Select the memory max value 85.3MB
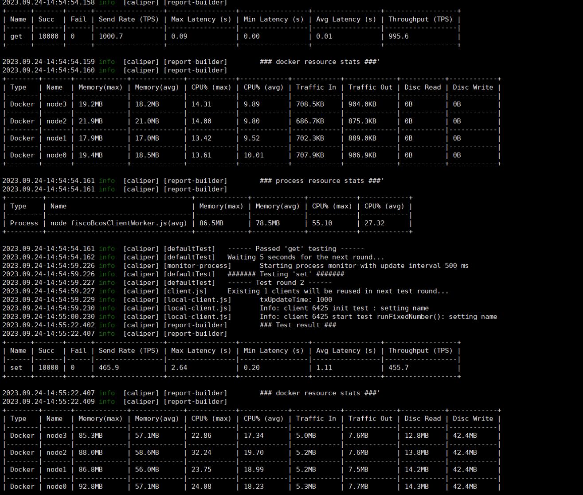Screen dimensions: 583x495 click(x=90, y=436)
